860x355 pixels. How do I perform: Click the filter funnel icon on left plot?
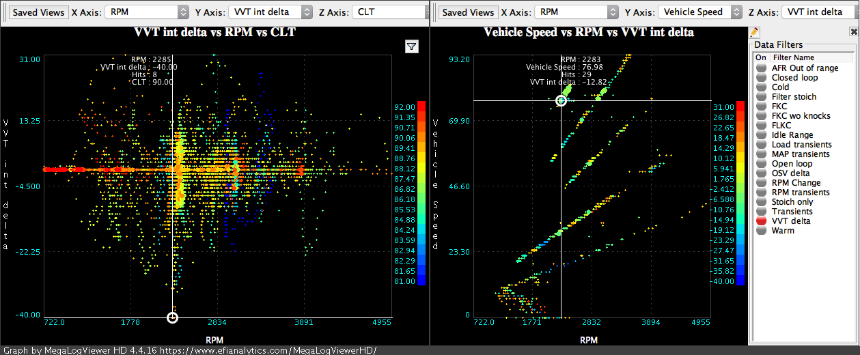point(412,46)
